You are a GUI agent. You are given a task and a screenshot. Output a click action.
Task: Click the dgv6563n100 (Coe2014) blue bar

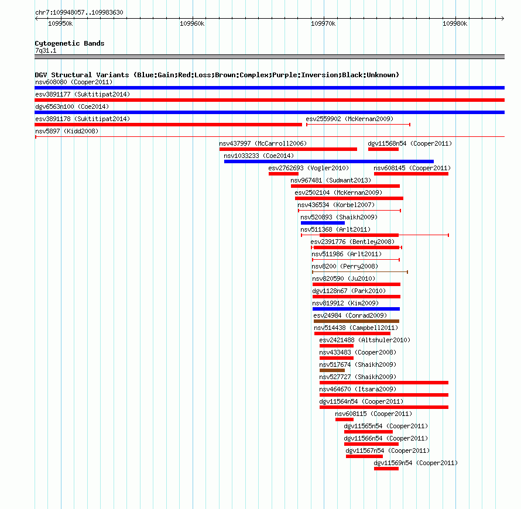click(269, 112)
